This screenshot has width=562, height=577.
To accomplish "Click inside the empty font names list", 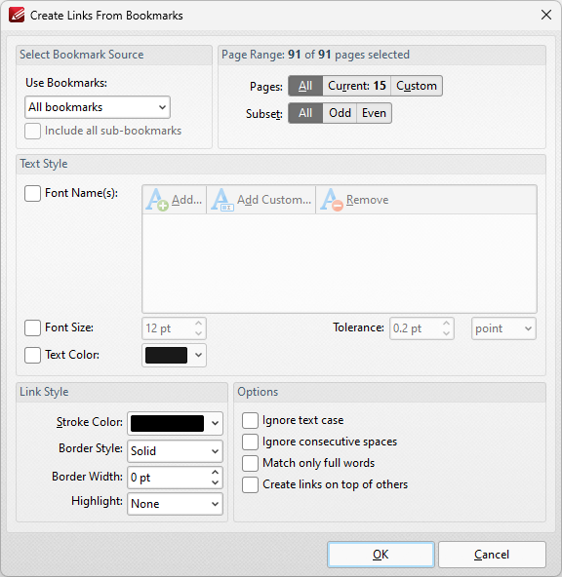I will [340, 263].
